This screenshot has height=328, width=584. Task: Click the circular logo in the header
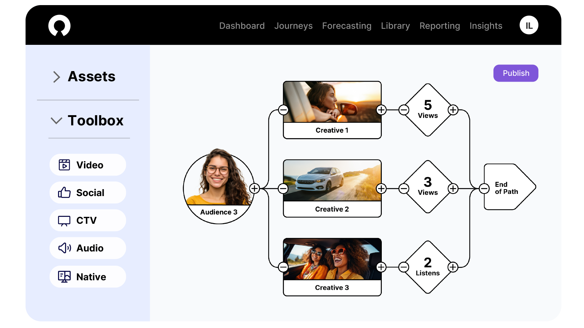[x=59, y=26]
